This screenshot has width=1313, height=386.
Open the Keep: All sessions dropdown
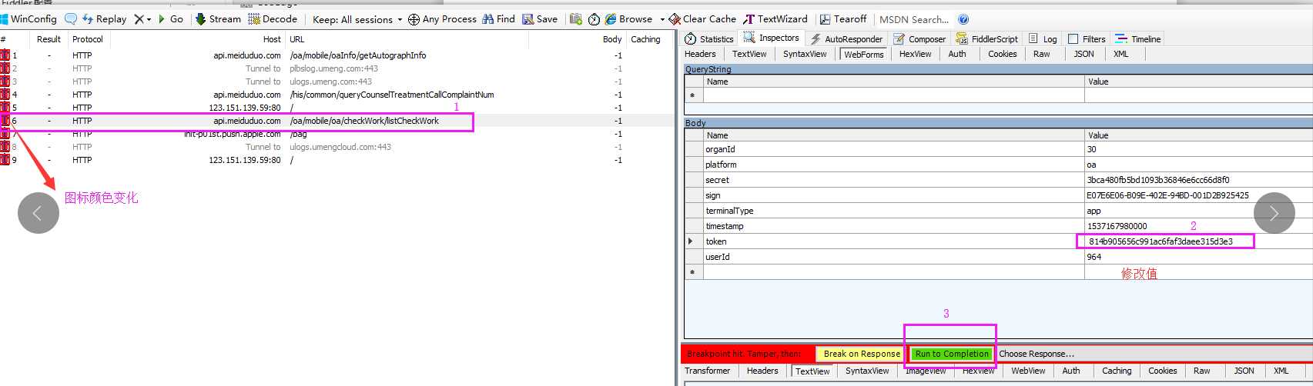pos(357,19)
